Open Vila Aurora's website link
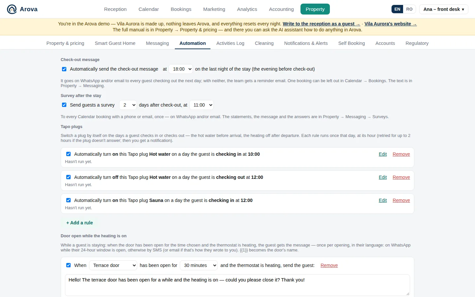Image resolution: width=475 pixels, height=297 pixels. click(x=391, y=24)
